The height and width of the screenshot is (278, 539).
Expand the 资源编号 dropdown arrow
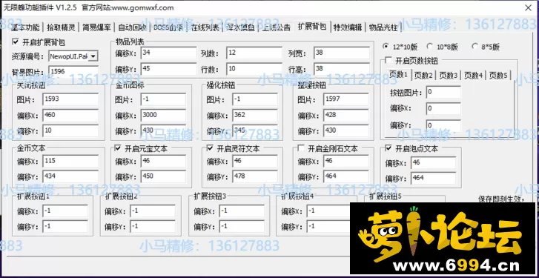click(x=93, y=56)
